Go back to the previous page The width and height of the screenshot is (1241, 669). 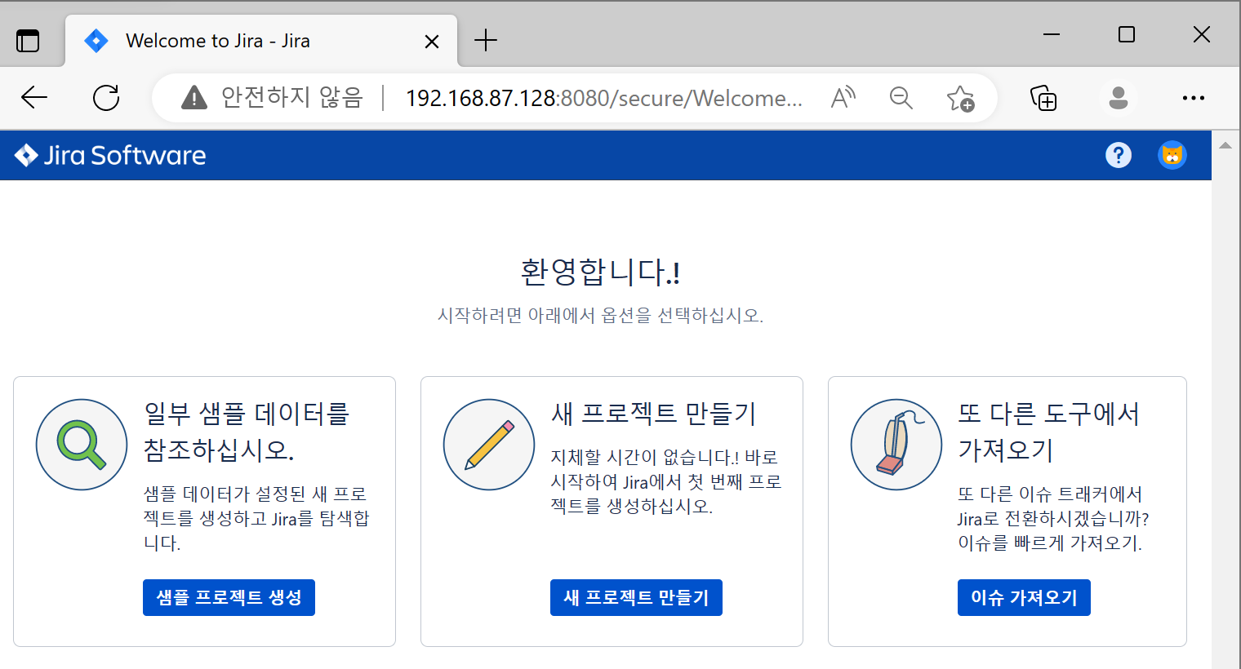34,98
